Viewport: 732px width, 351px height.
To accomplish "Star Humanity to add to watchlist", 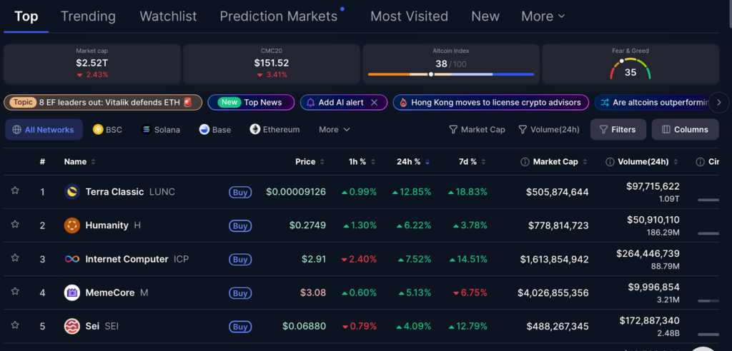I will point(15,224).
